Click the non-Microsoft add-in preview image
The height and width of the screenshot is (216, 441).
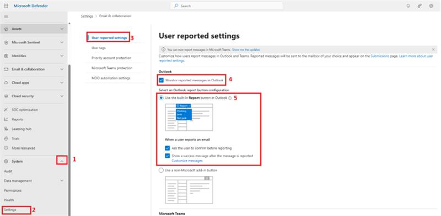click(x=189, y=190)
